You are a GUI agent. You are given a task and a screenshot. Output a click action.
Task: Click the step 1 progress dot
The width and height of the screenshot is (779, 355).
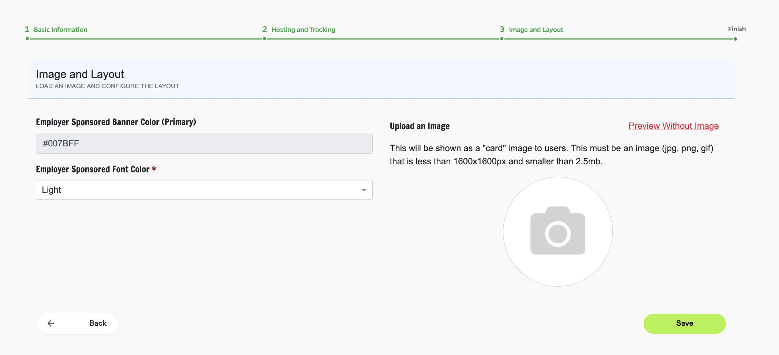[x=27, y=38]
